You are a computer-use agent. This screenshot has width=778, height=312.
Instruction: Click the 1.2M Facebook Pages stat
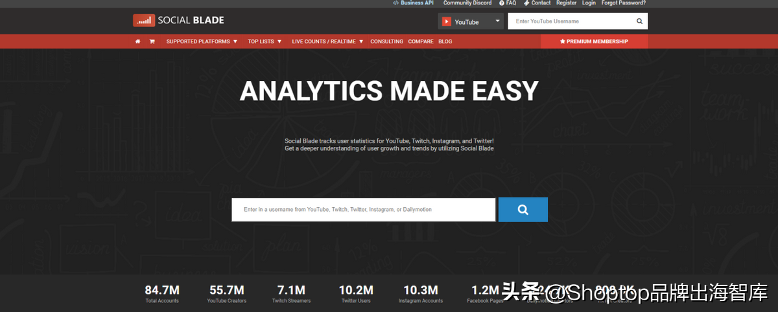485,294
